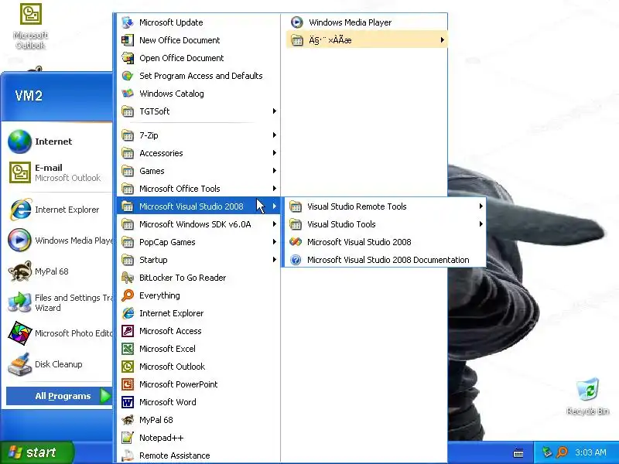Open the Microsoft Visual Studio 2008 folder entry
The image size is (619, 464).
tap(198, 206)
